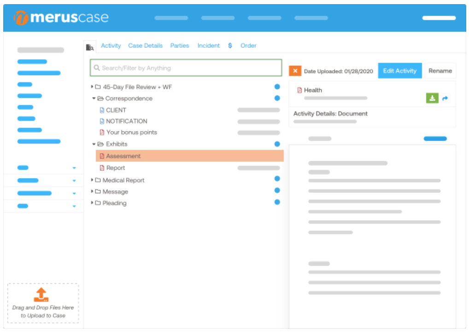
Task: Click the Message folder icon
Action: click(x=98, y=191)
